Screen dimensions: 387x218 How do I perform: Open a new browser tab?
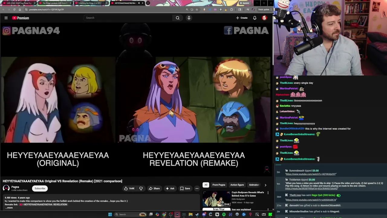[148, 3]
